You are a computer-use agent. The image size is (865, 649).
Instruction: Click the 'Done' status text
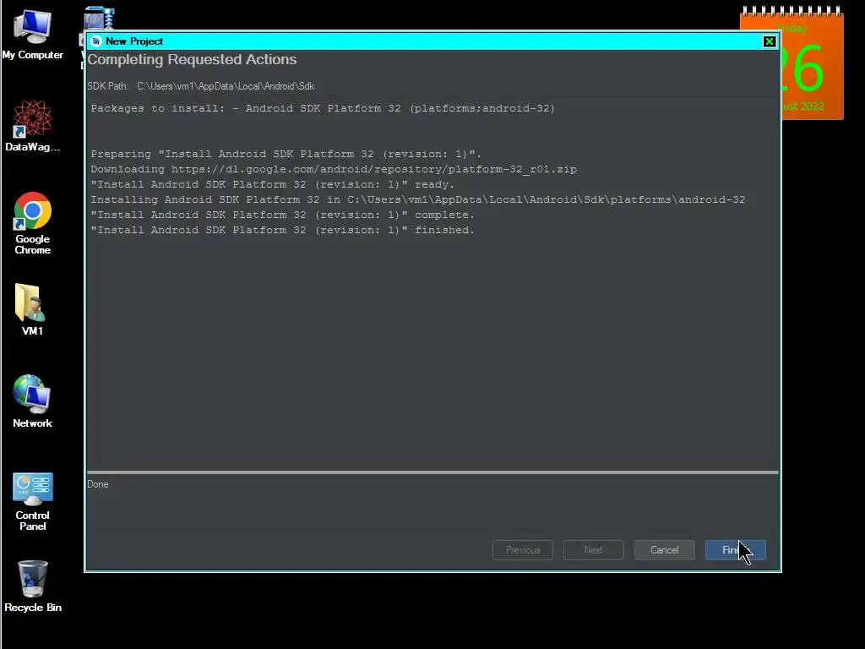click(x=98, y=484)
